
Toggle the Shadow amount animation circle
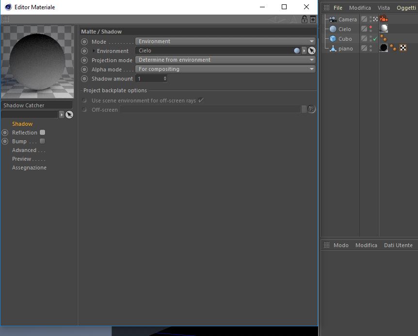(84, 79)
